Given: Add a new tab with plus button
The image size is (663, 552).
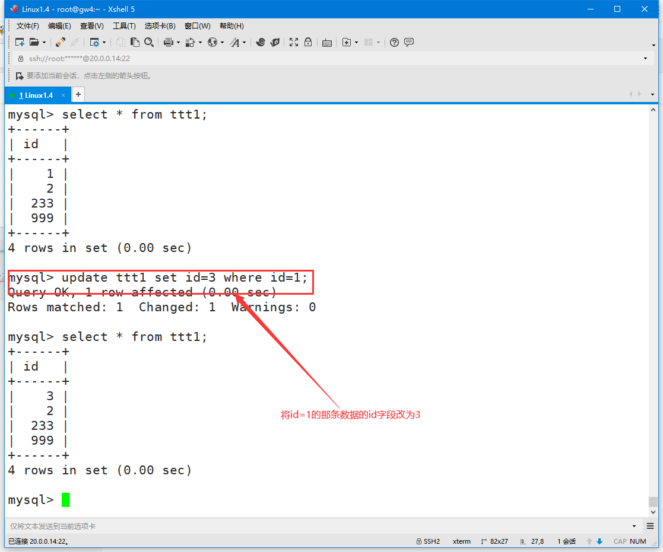Looking at the screenshot, I should (x=78, y=95).
